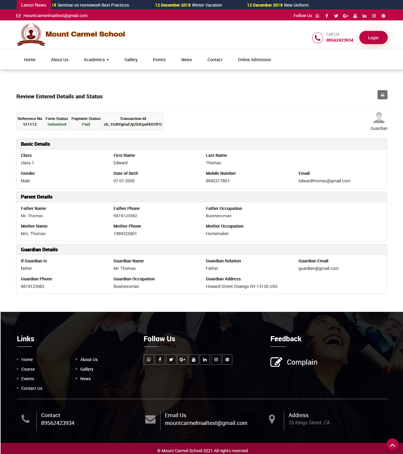
Task: Click the email envelope icon in the footer
Action: 150,419
